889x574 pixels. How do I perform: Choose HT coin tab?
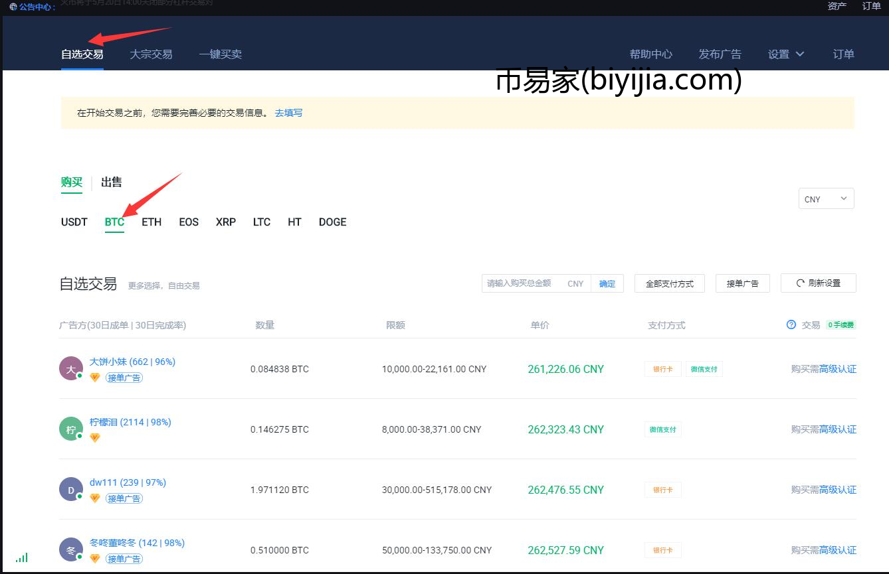294,222
